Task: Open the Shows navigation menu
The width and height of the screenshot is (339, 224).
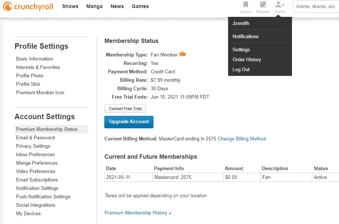Action: [70, 7]
